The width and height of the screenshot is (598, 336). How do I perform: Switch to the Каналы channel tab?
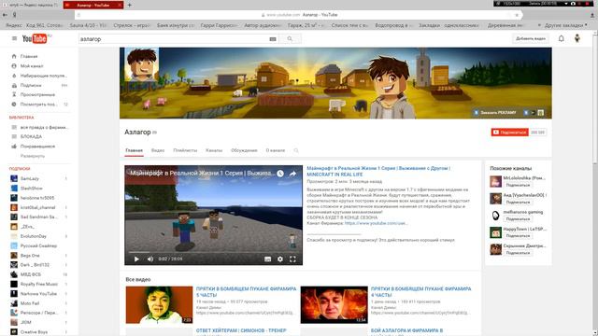(x=214, y=150)
